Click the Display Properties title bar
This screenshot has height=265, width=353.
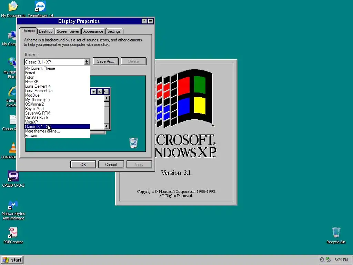pyautogui.click(x=79, y=21)
